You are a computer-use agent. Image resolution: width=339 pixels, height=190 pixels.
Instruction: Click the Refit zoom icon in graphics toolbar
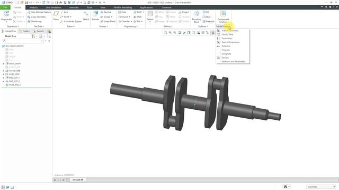tap(166, 33)
